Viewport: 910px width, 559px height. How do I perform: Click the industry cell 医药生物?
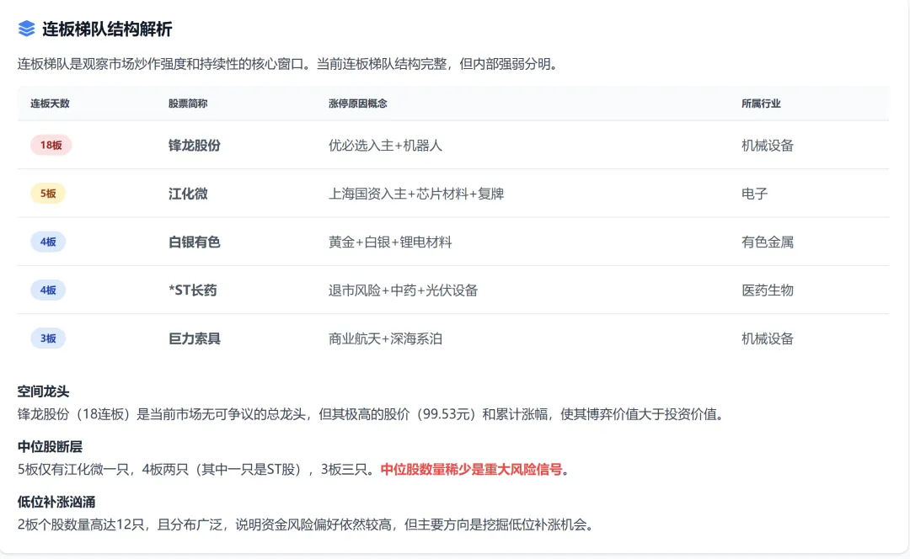768,290
